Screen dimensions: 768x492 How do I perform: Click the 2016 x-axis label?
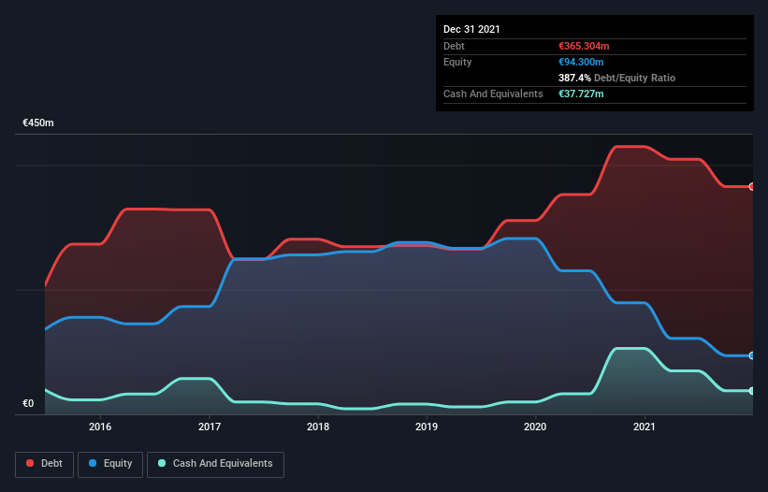click(x=100, y=427)
